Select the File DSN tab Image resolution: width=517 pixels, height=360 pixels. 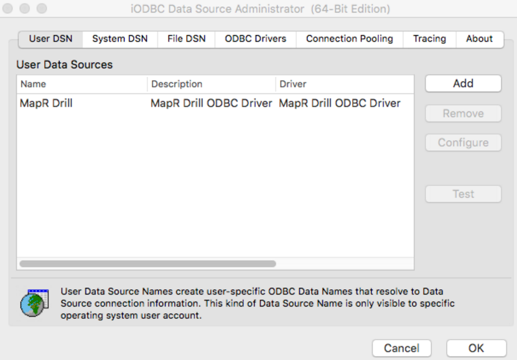click(186, 39)
